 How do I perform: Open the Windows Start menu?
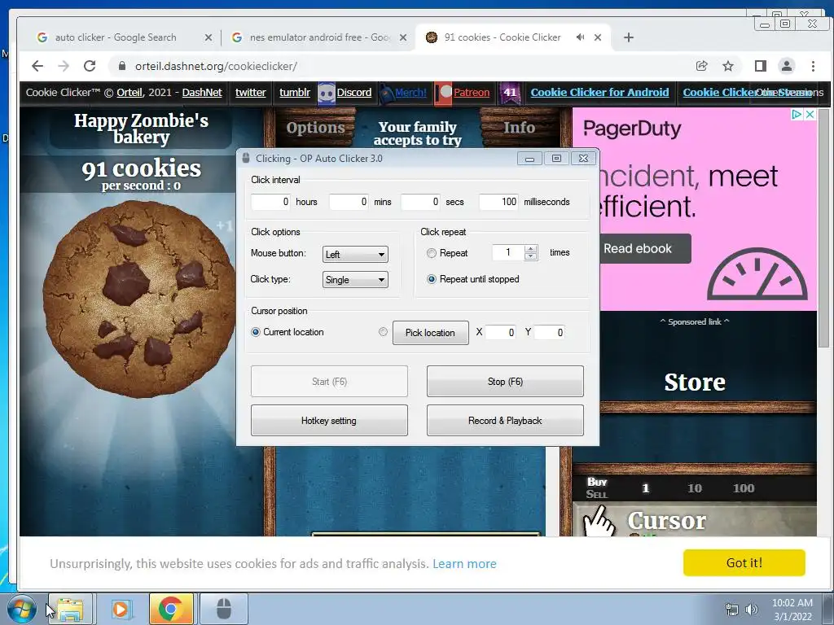tap(22, 609)
